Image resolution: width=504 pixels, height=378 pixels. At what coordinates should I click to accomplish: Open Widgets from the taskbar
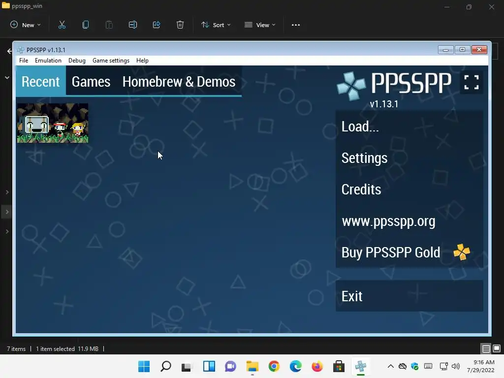coord(209,366)
